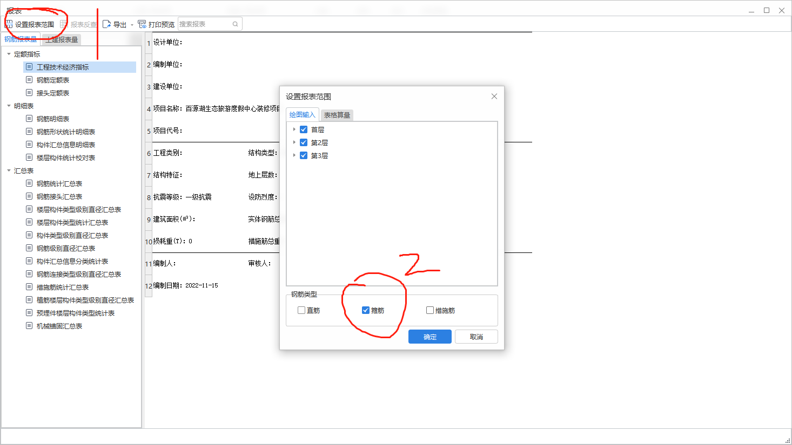Switch to the 土建报表量 tab
This screenshot has height=445, width=792.
[x=62, y=39]
